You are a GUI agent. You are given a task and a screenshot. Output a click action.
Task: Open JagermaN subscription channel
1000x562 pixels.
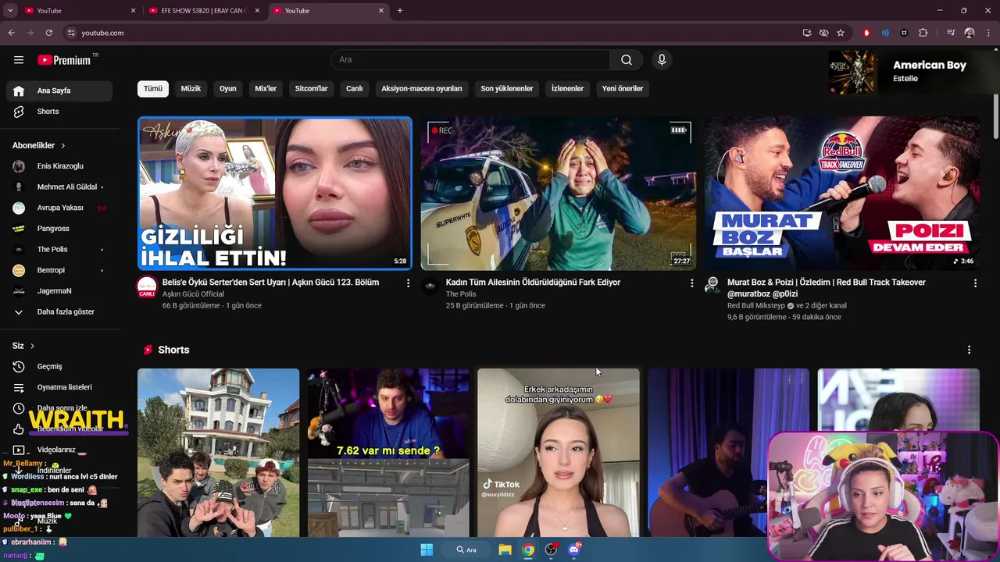tap(59, 291)
